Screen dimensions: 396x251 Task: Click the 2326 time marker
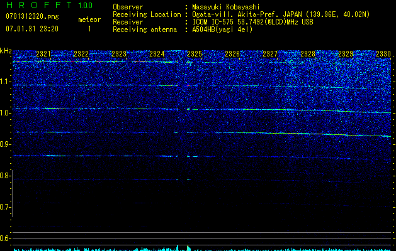[x=232, y=54]
